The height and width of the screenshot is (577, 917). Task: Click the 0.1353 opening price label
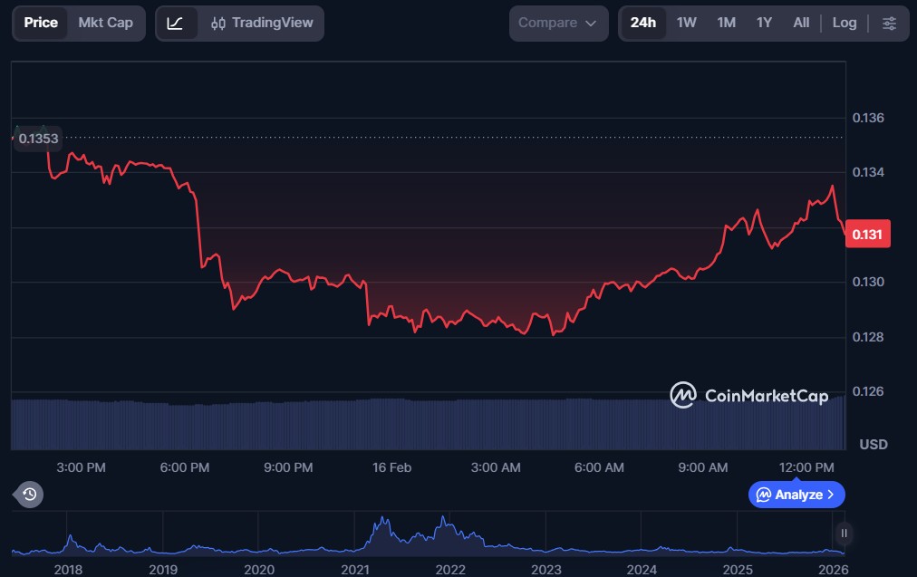[x=38, y=139]
